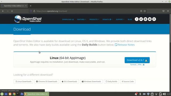This screenshot has height=96, width=171.
Task: Click the notification bell tray icon
Action: 136,94
